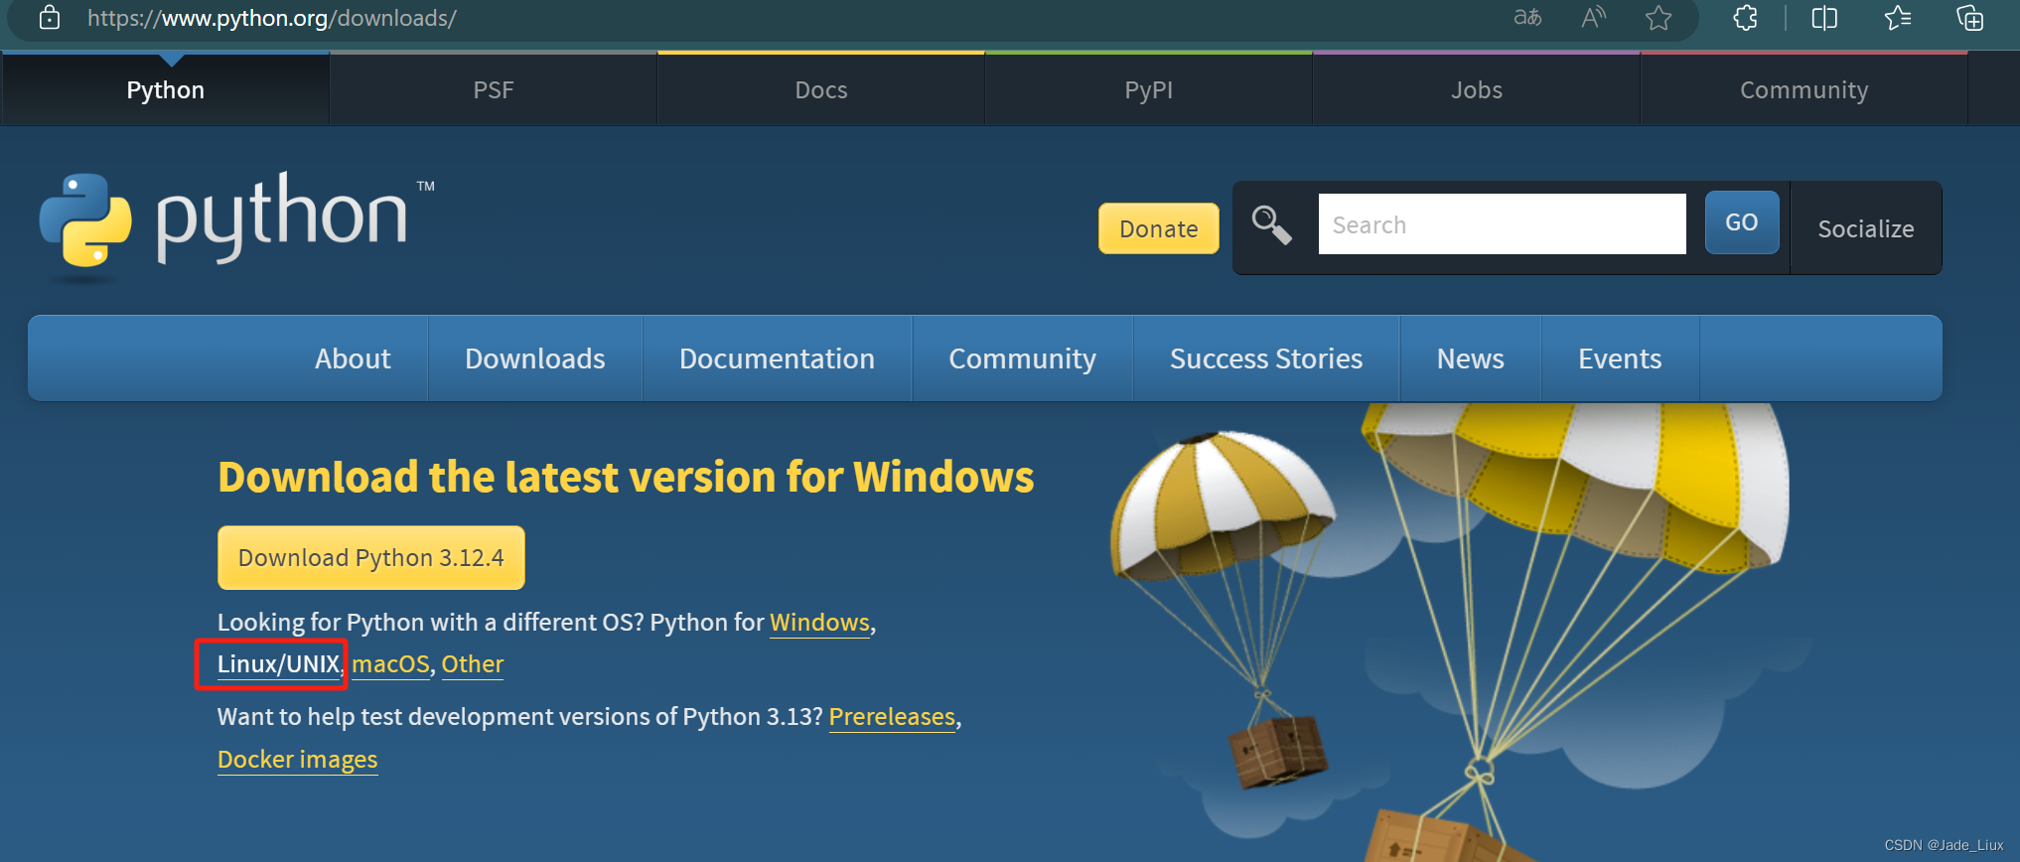
Task: Follow the Other OS link
Action: click(473, 664)
